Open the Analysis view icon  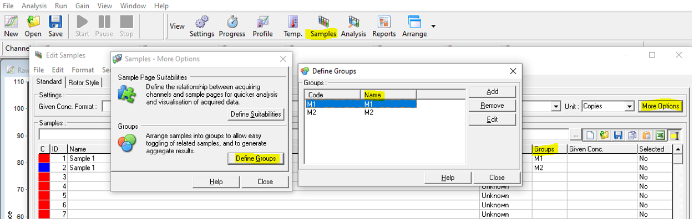[353, 26]
